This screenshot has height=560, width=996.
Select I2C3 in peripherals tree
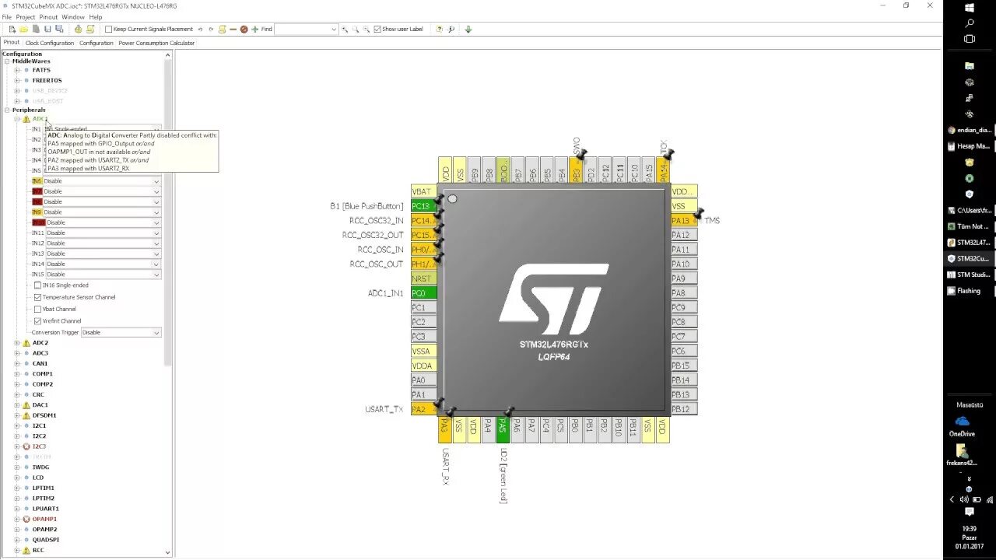coord(39,446)
